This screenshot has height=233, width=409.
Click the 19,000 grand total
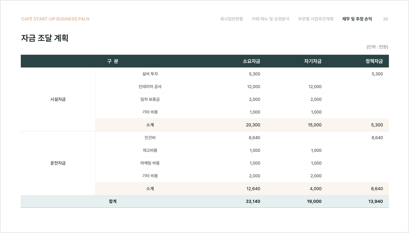point(315,202)
